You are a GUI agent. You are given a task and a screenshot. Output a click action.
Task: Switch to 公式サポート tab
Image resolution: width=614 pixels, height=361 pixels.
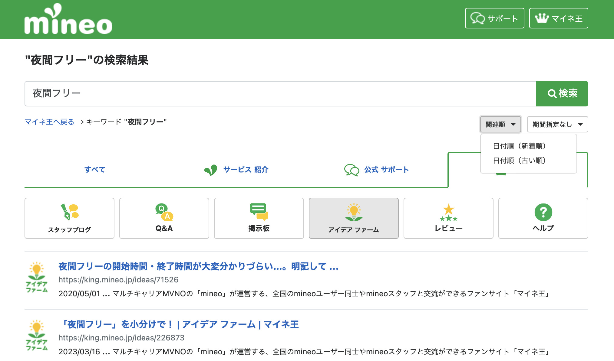(377, 170)
